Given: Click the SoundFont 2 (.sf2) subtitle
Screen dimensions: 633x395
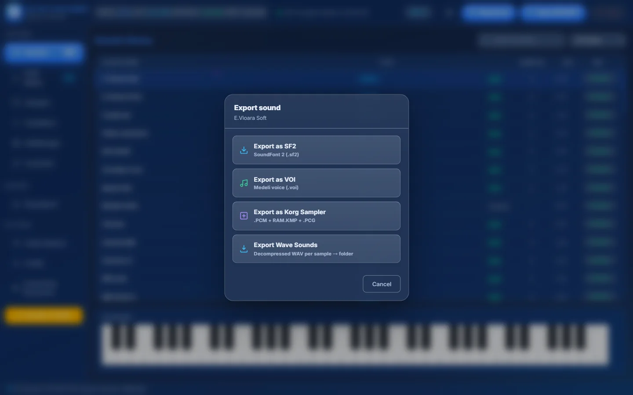Looking at the screenshot, I should pyautogui.click(x=276, y=154).
